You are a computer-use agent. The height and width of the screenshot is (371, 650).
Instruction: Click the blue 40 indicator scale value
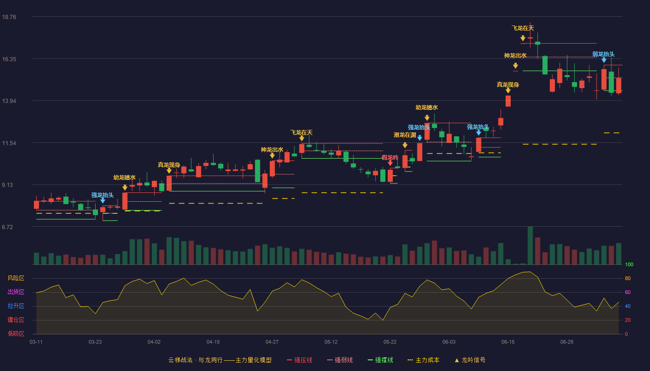(628, 306)
